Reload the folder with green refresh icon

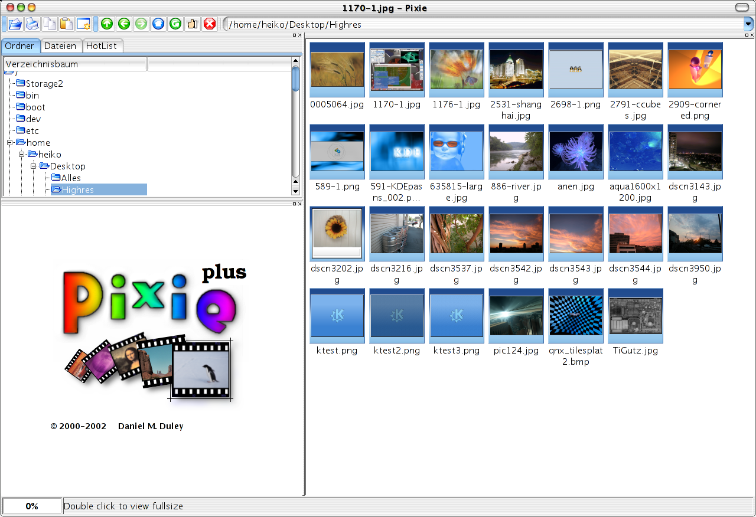click(x=175, y=24)
